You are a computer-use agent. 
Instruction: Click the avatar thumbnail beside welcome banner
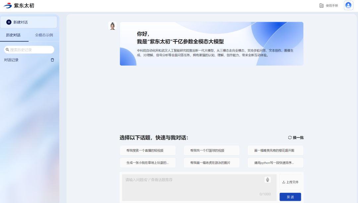(x=112, y=26)
